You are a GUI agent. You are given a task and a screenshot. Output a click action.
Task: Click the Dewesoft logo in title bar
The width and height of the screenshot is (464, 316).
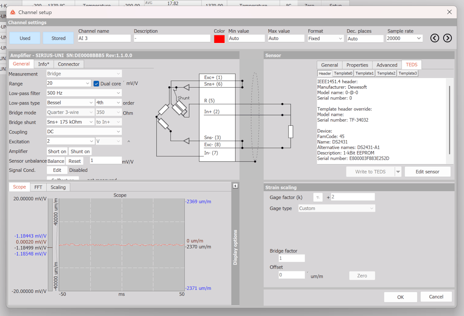pos(13,12)
